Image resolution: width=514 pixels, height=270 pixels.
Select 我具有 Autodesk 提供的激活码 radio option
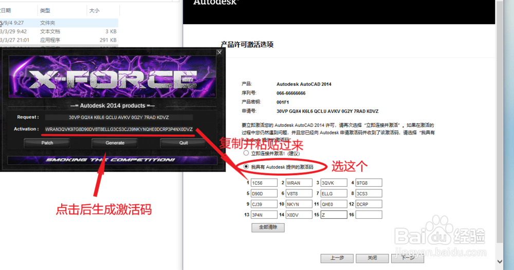pyautogui.click(x=246, y=167)
